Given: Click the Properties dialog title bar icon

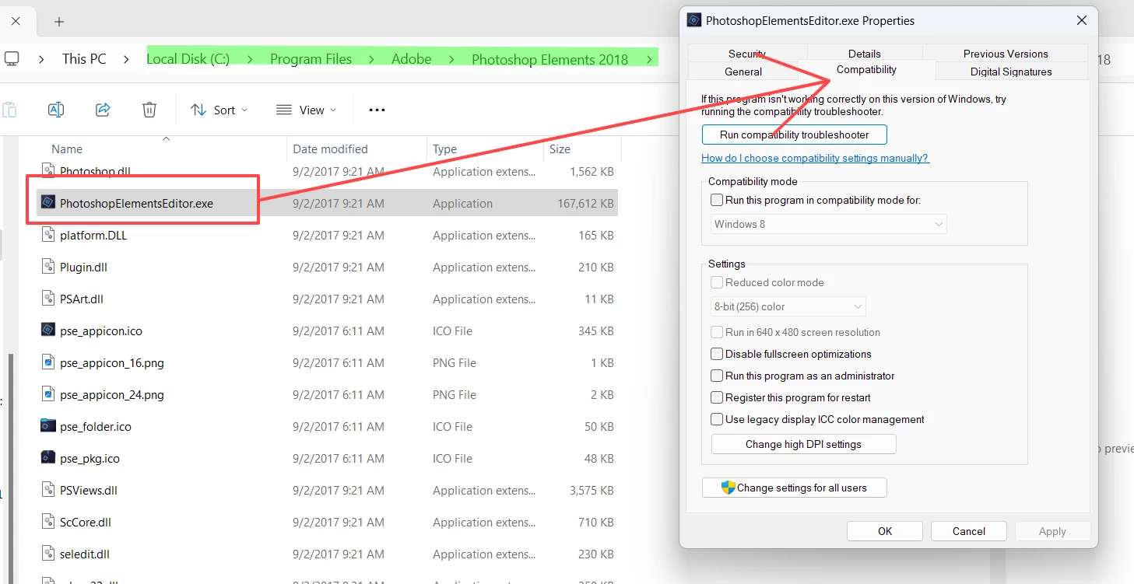Looking at the screenshot, I should point(694,21).
